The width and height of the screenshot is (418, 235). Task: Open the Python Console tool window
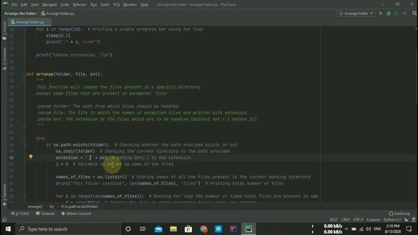click(x=76, y=213)
